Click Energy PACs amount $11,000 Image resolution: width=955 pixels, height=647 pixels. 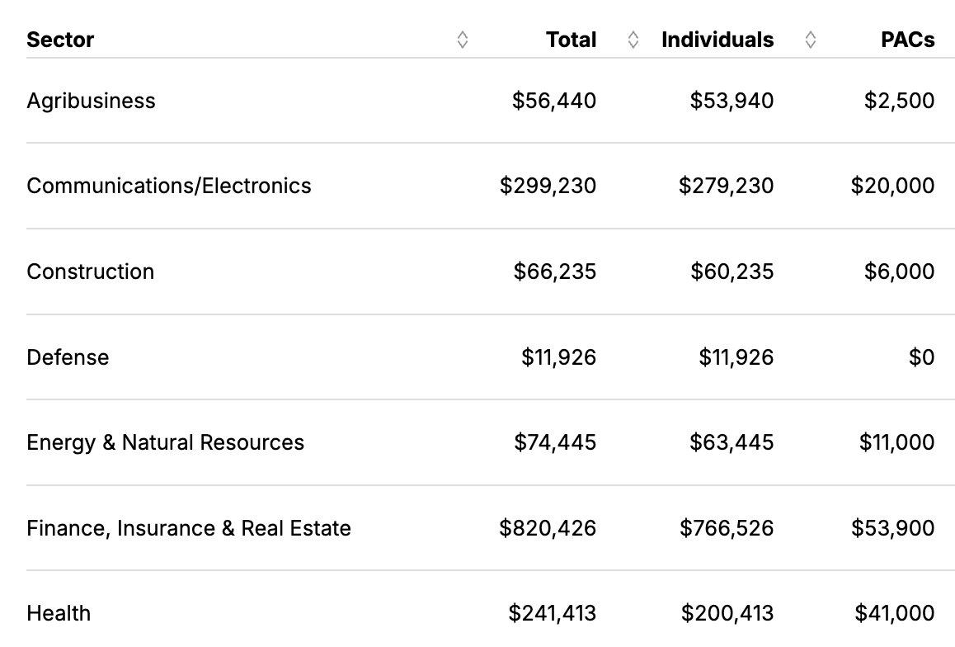click(x=896, y=442)
